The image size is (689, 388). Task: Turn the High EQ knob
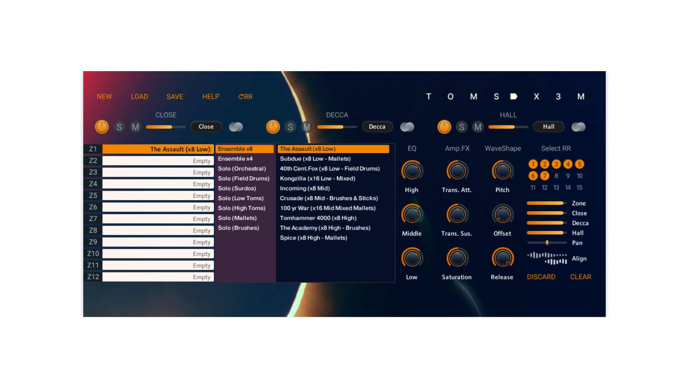pyautogui.click(x=412, y=171)
